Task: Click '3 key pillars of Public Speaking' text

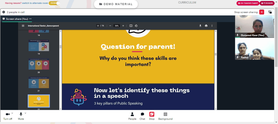Action: [x=118, y=103]
